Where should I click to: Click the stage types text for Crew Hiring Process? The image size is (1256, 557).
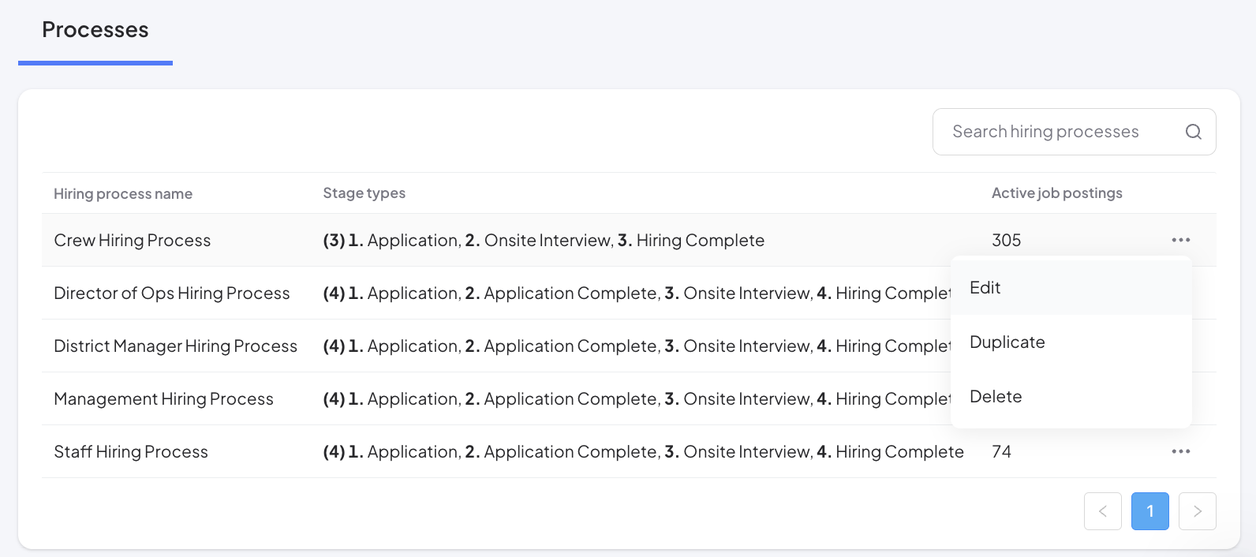tap(544, 241)
